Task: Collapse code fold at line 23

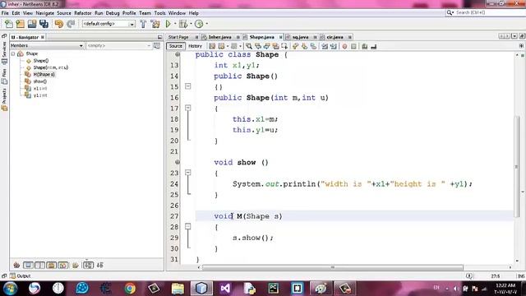Action: 188,173
